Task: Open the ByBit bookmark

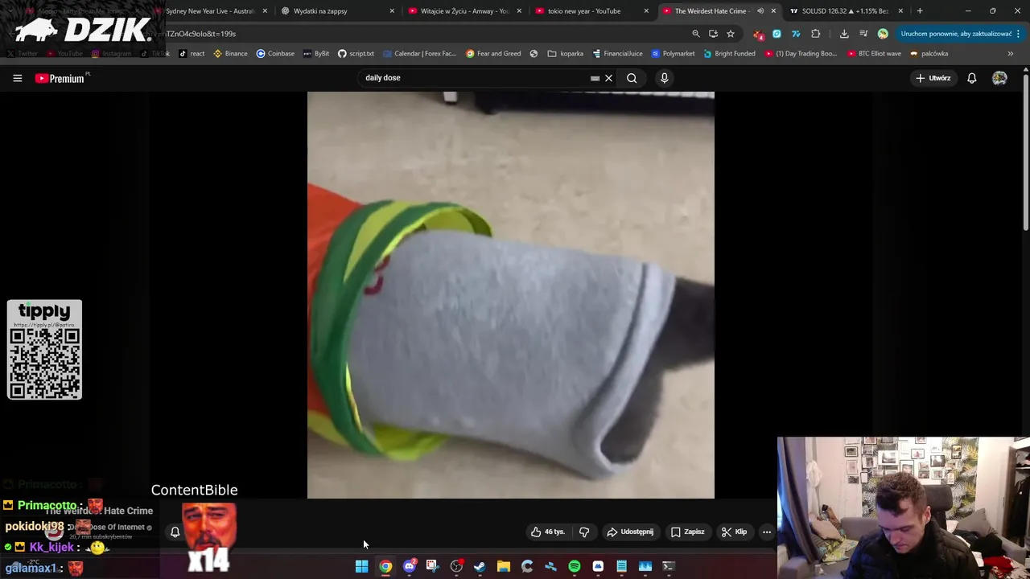Action: (x=316, y=54)
